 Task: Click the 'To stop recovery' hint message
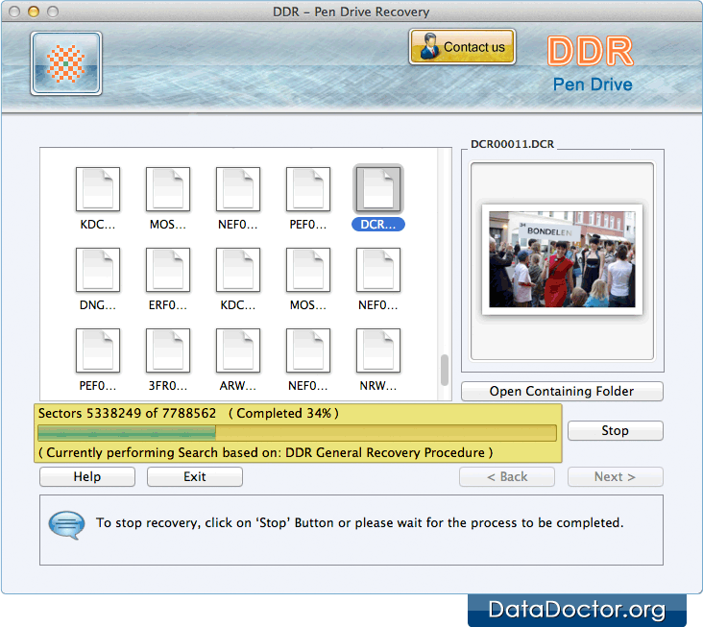tap(359, 523)
